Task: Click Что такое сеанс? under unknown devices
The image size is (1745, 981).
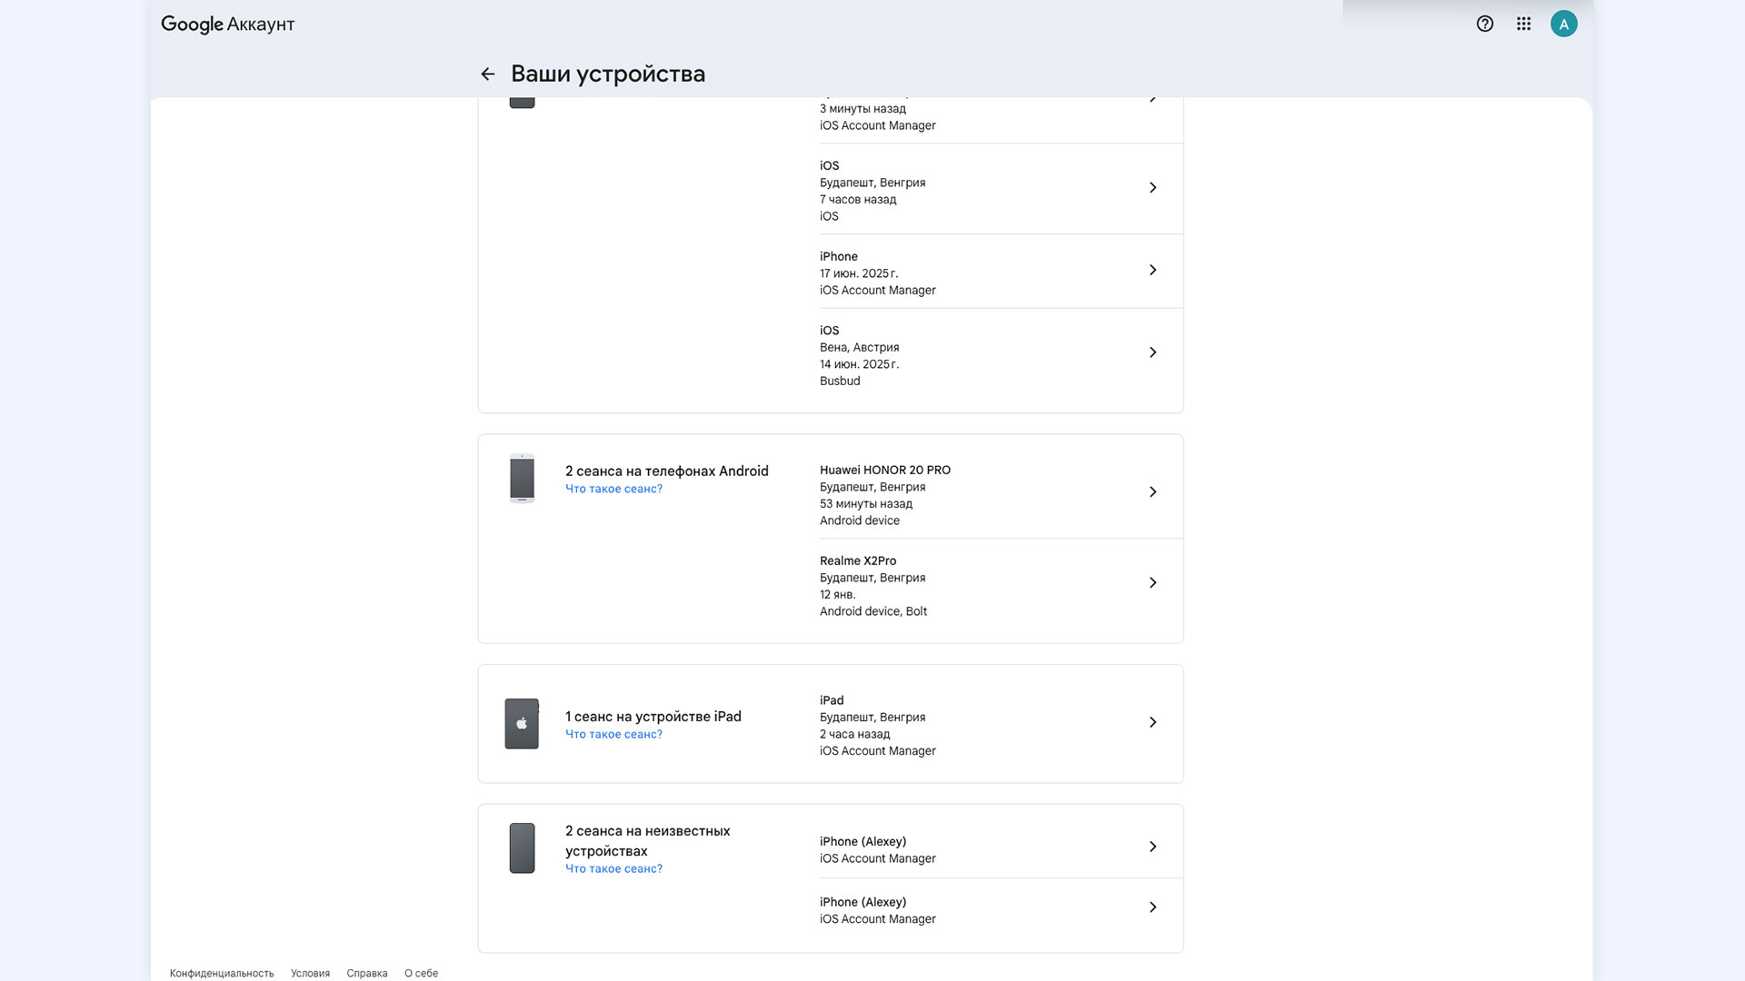Action: (613, 869)
